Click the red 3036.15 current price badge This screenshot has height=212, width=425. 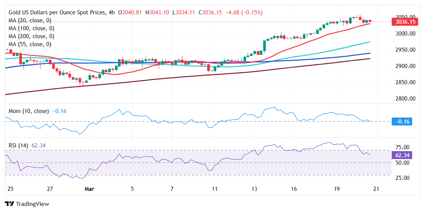click(405, 22)
